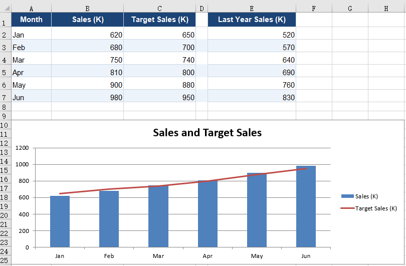The width and height of the screenshot is (406, 266).
Task: Click the target cell with value 650
Action: [159, 33]
